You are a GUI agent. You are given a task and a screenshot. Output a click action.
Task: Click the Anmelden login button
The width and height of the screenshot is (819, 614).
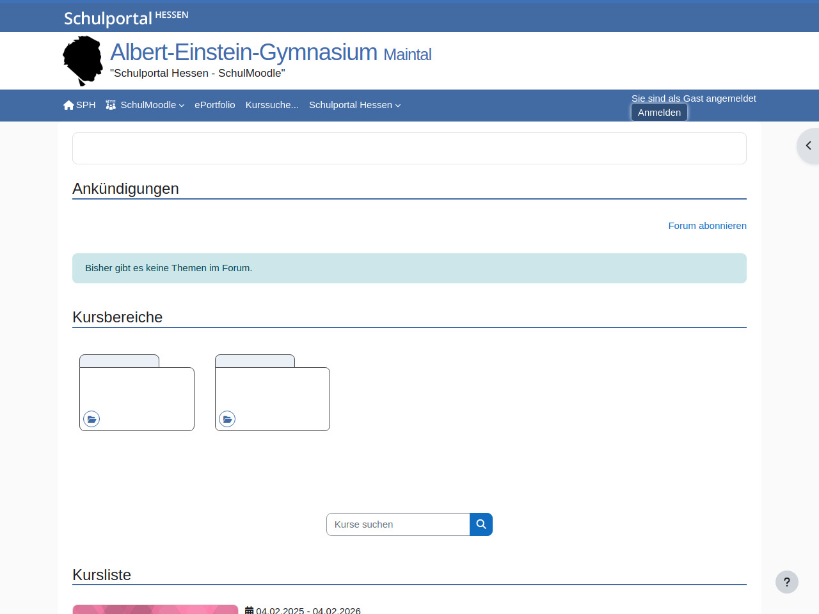click(x=659, y=113)
